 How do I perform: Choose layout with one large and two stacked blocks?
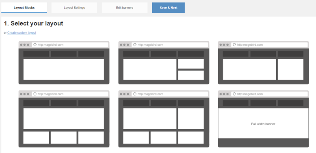point(164,63)
